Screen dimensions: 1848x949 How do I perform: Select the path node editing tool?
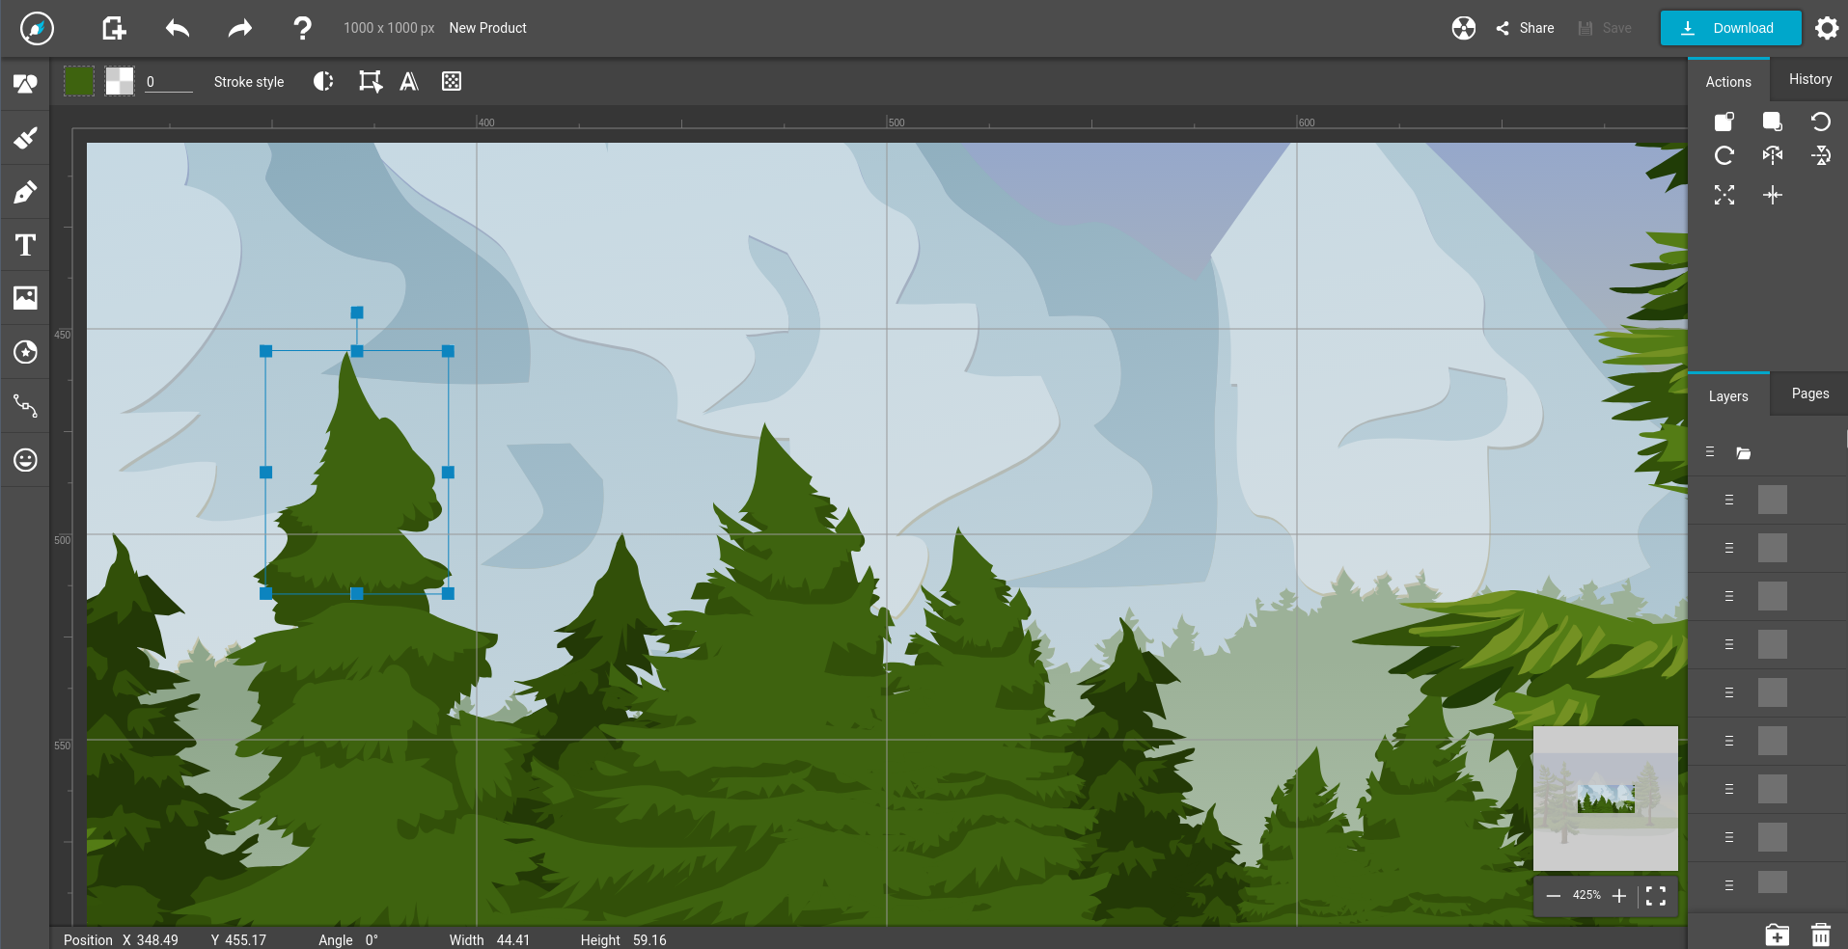click(25, 405)
